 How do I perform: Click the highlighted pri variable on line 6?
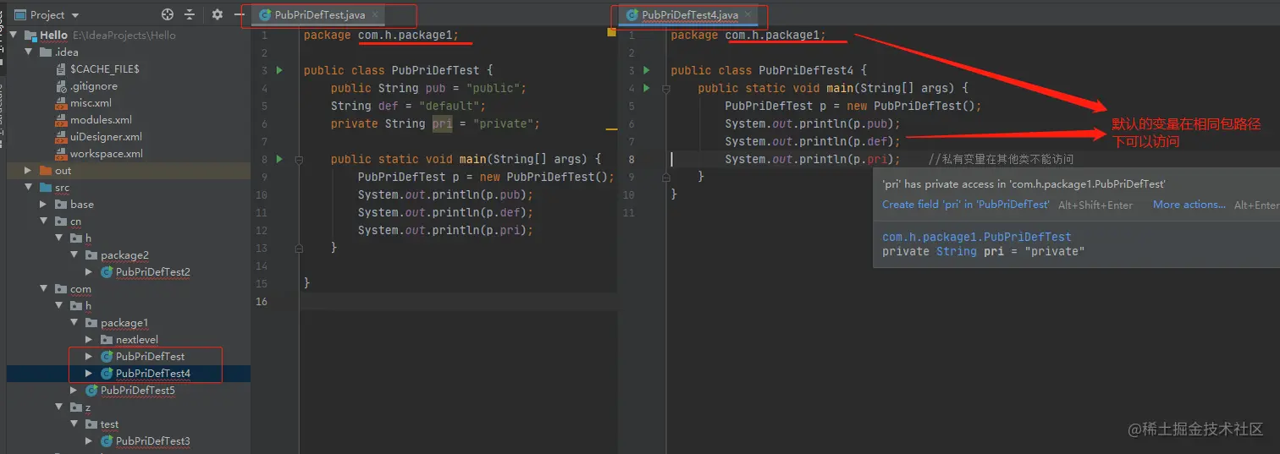coord(442,123)
